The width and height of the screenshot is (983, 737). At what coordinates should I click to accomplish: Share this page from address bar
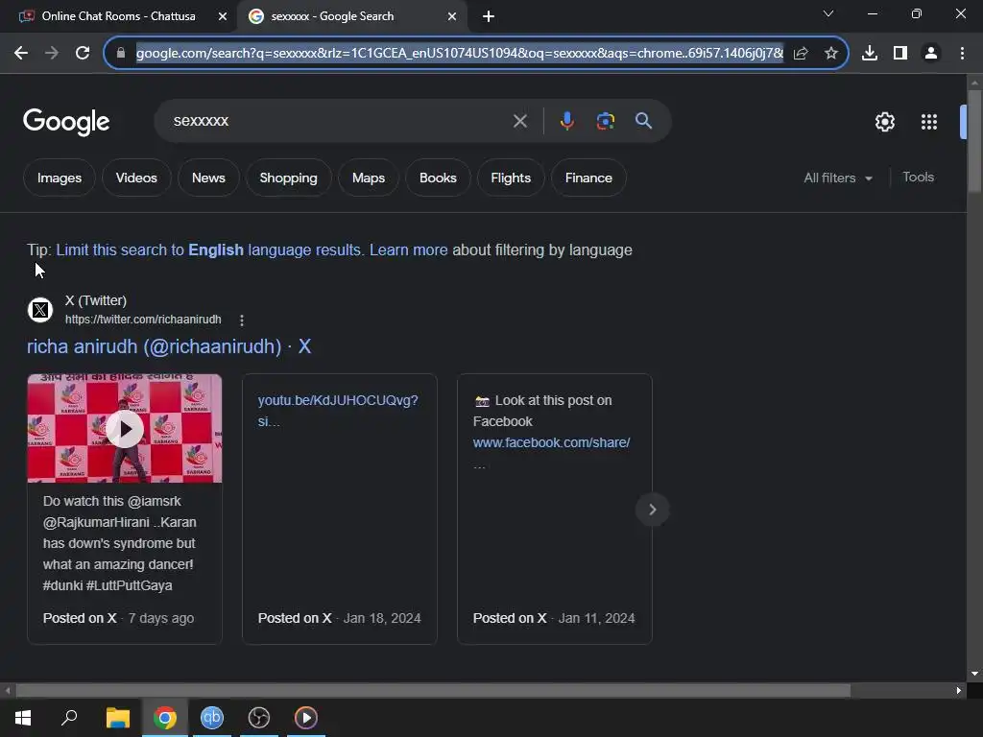801,54
